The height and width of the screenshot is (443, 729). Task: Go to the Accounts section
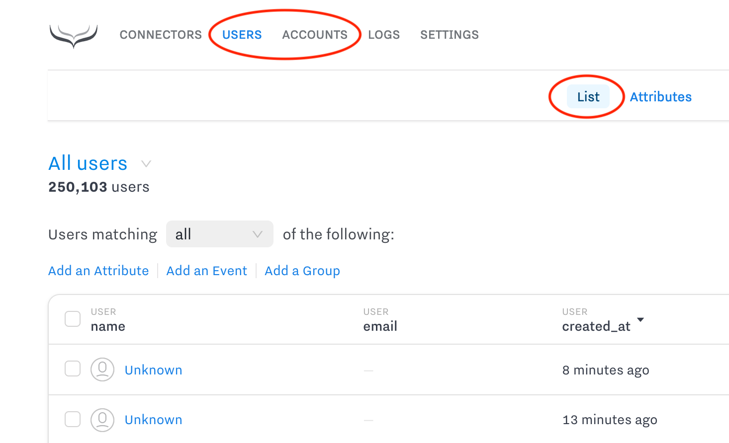tap(315, 35)
